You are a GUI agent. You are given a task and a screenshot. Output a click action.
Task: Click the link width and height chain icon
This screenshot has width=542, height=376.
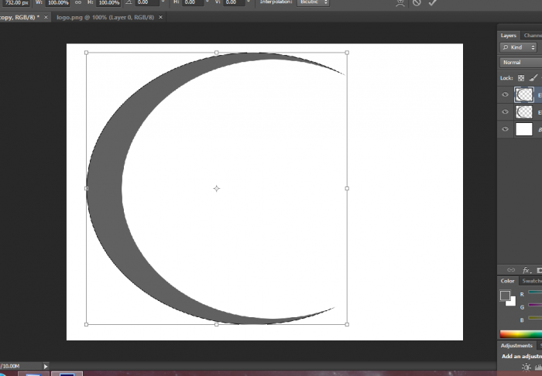(78, 3)
